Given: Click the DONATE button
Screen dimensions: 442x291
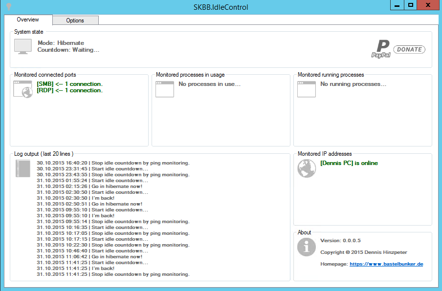Looking at the screenshot, I should pos(409,49).
